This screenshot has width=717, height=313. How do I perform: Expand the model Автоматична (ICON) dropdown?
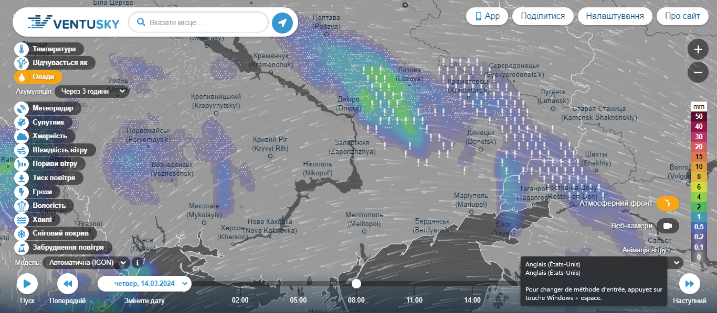pyautogui.click(x=87, y=263)
